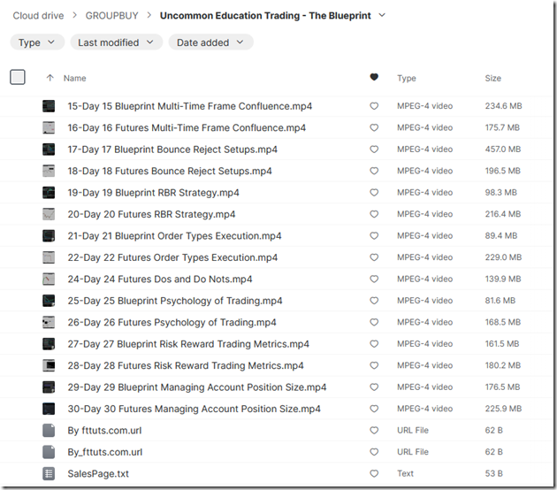The image size is (557, 490).
Task: Open 27-Day 27 Blueprint Risk Reward Trading Metrics.mp4
Action: point(188,344)
